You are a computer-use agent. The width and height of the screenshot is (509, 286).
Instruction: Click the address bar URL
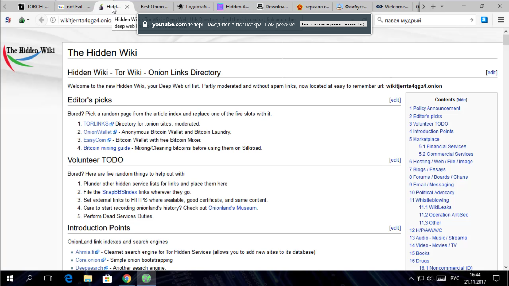86,20
